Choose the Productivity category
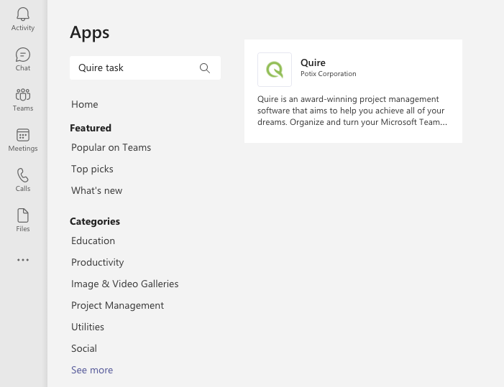The image size is (504, 387). coord(97,262)
